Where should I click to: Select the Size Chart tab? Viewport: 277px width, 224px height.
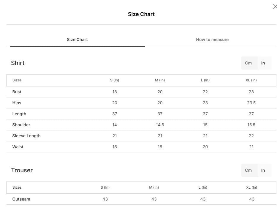pos(77,40)
